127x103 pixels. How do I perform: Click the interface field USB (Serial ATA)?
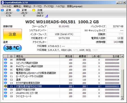coord(64,34)
